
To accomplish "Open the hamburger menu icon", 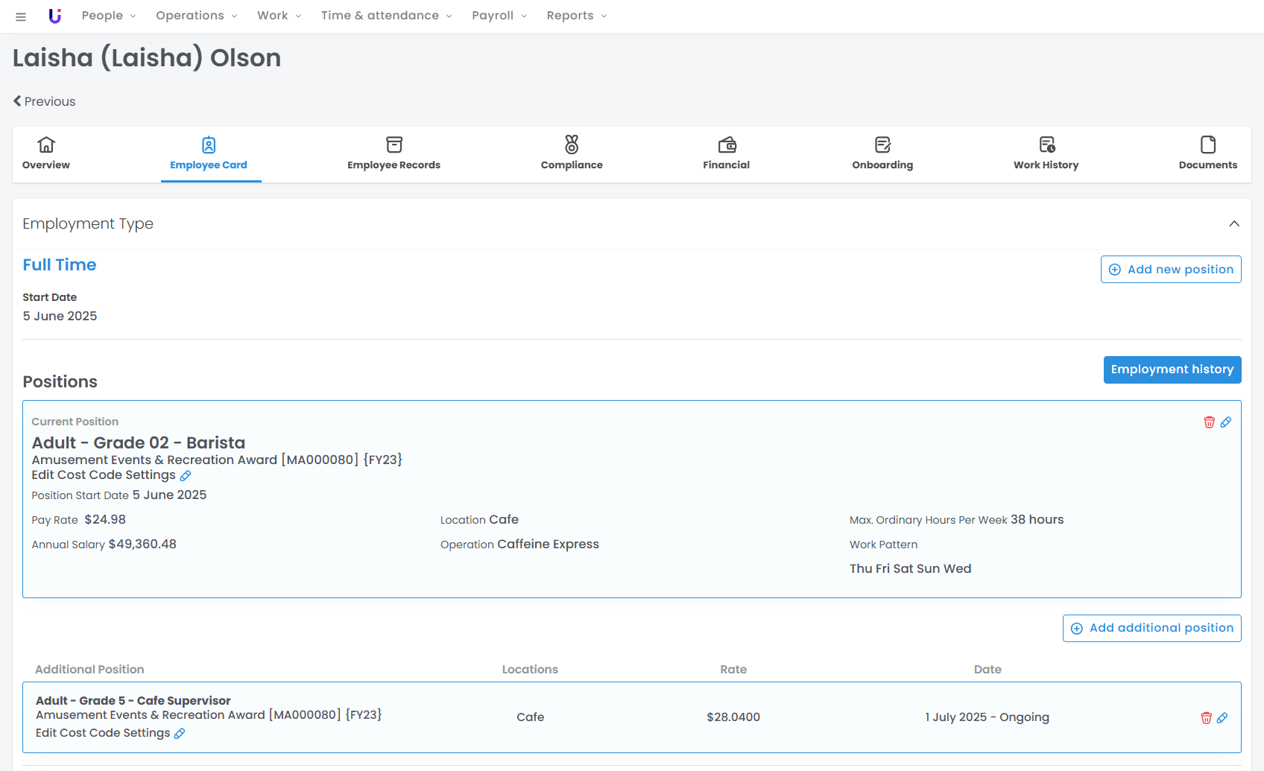I will tap(21, 16).
